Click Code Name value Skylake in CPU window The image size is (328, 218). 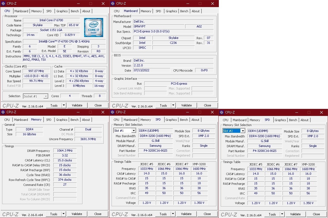click(38, 25)
